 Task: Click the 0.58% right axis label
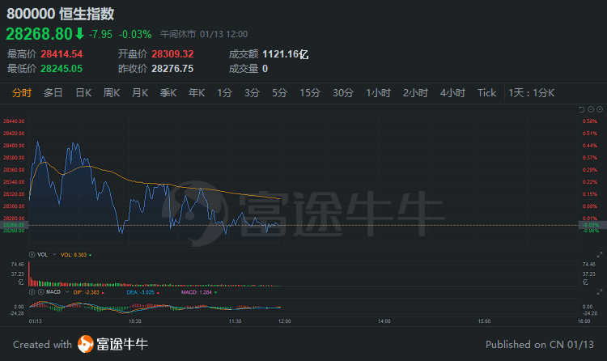[x=590, y=121]
